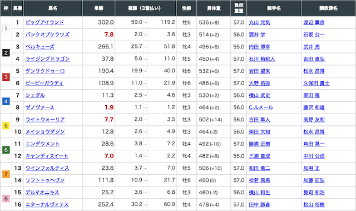
Task: Open jockey link 横山 武史
Action: (x=260, y=95)
